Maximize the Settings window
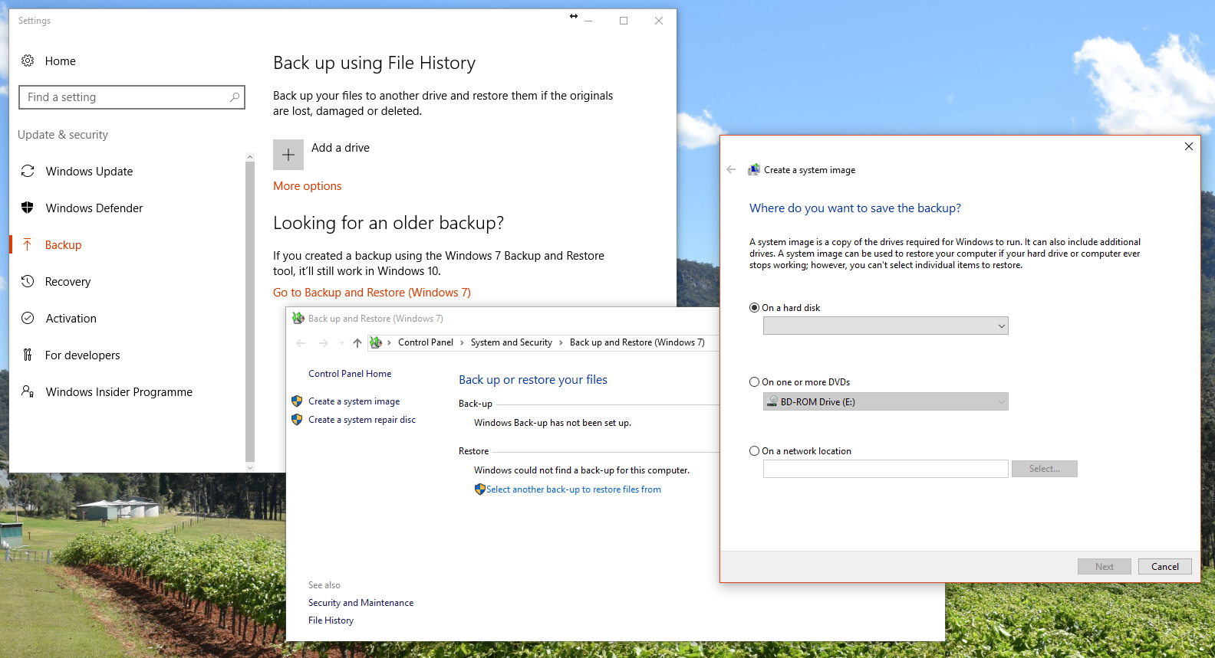The height and width of the screenshot is (658, 1215). click(624, 21)
